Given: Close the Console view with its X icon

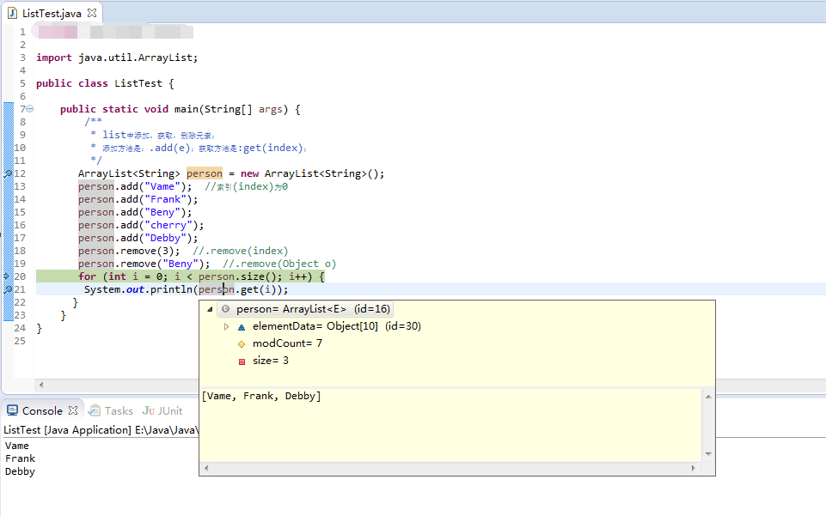Looking at the screenshot, I should coord(73,410).
